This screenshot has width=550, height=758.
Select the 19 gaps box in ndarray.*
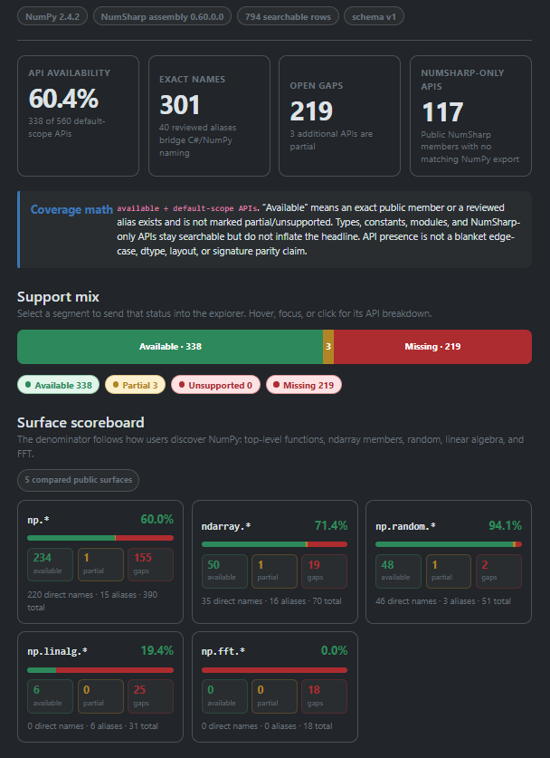[x=325, y=571]
